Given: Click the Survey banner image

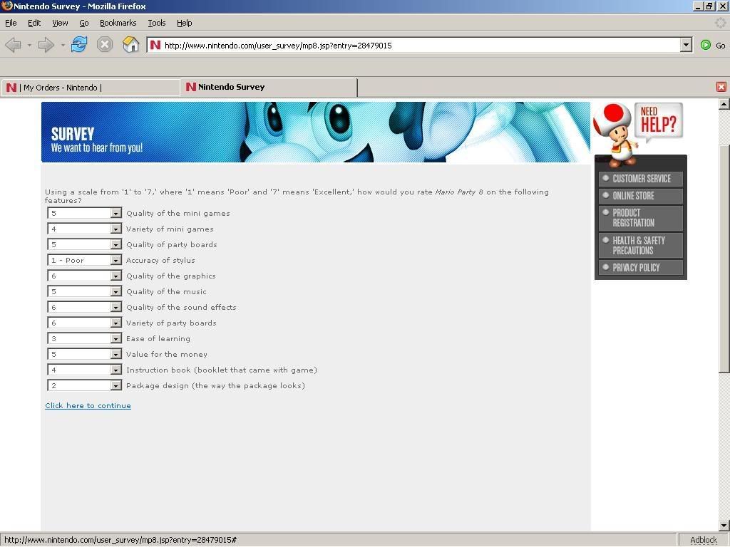Looking at the screenshot, I should [x=316, y=132].
